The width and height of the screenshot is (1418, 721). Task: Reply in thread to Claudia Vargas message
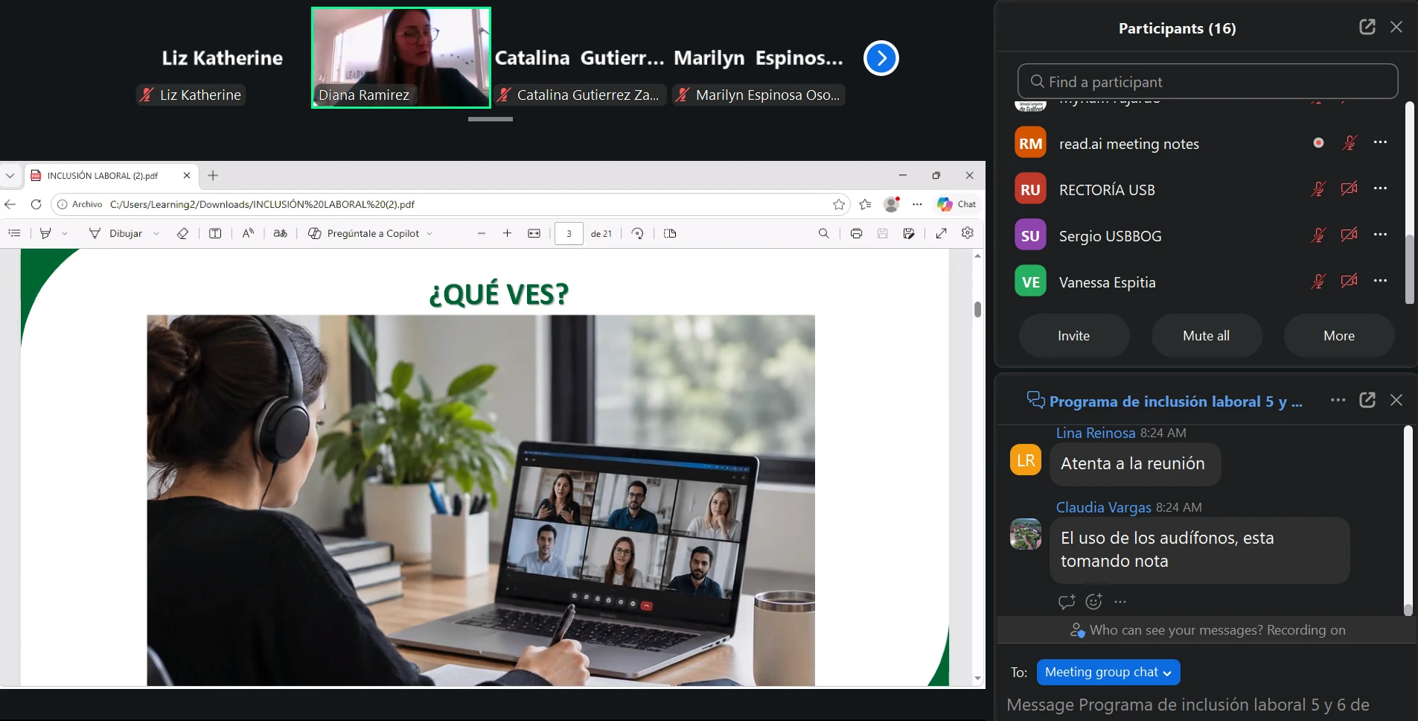(x=1066, y=601)
